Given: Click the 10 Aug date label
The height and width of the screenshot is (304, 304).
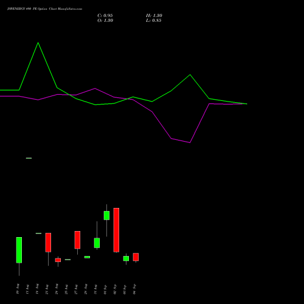Looking at the screenshot, I should click(x=18, y=289).
